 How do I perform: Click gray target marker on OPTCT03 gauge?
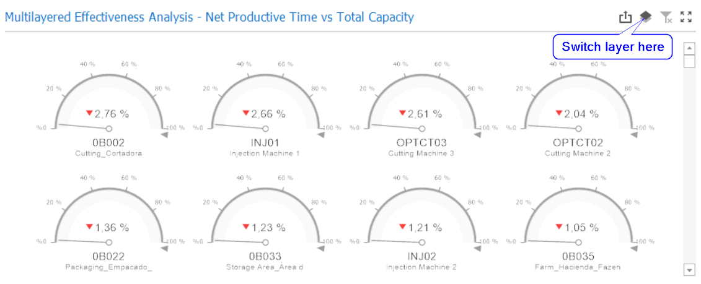pos(477,134)
